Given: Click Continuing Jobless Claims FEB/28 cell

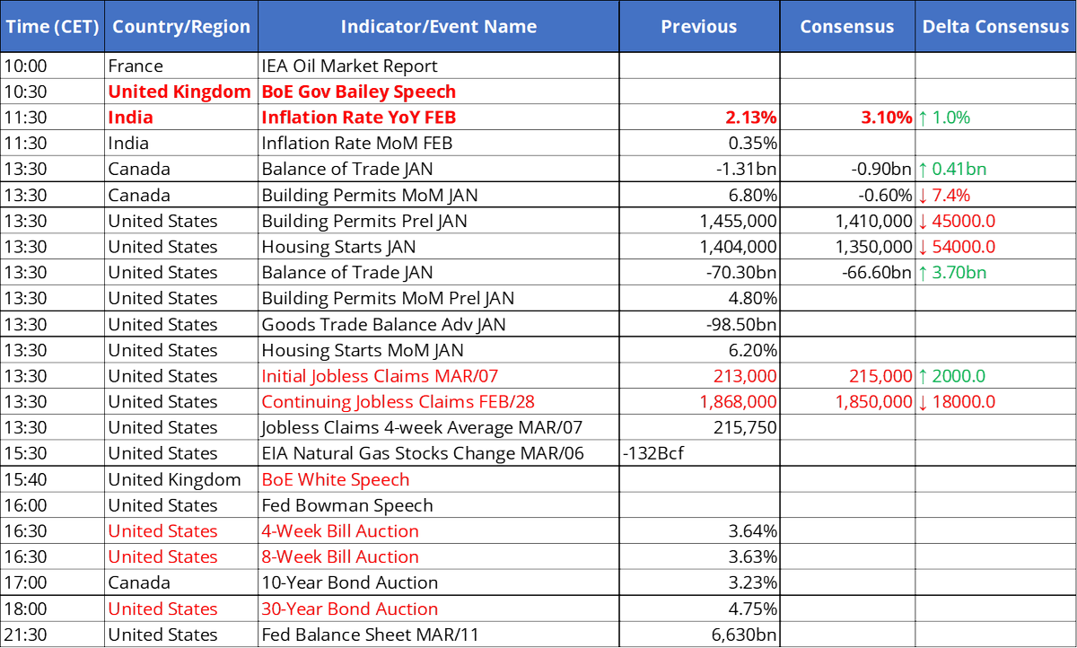Looking at the screenshot, I should (x=438, y=402).
